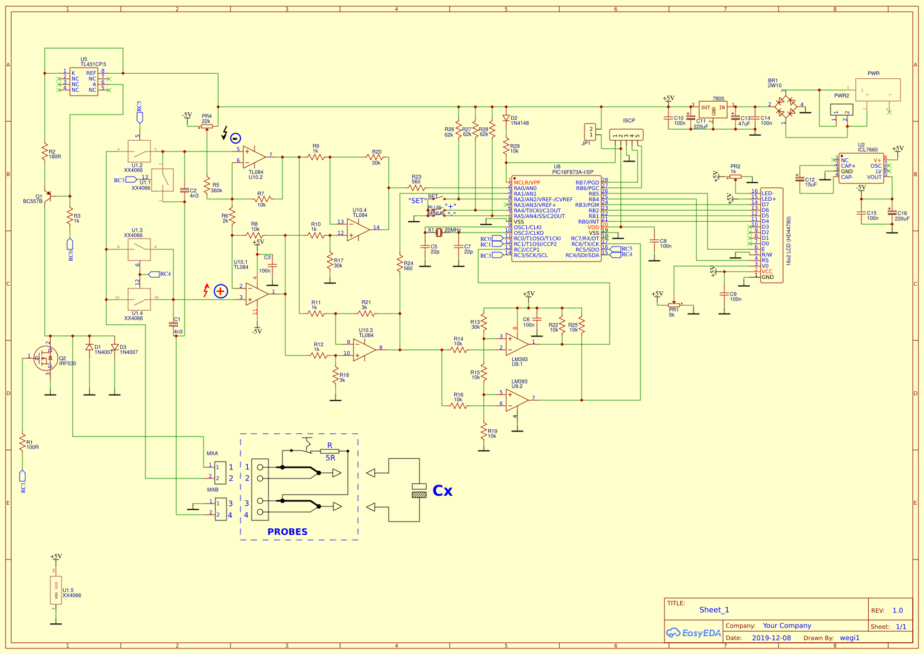This screenshot has width=924, height=654.
Task: Click the EasyEDA logo in title block
Action: click(x=695, y=633)
